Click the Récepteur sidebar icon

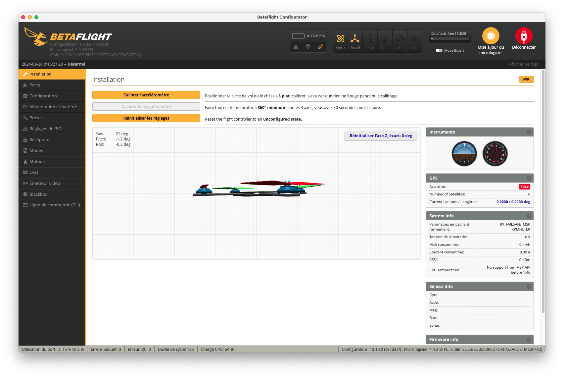(25, 140)
